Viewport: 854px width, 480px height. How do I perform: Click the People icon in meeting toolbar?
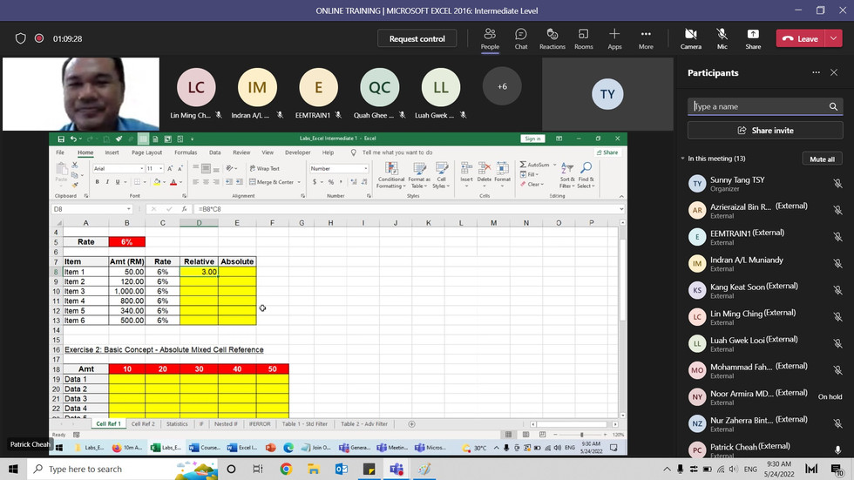tap(490, 38)
